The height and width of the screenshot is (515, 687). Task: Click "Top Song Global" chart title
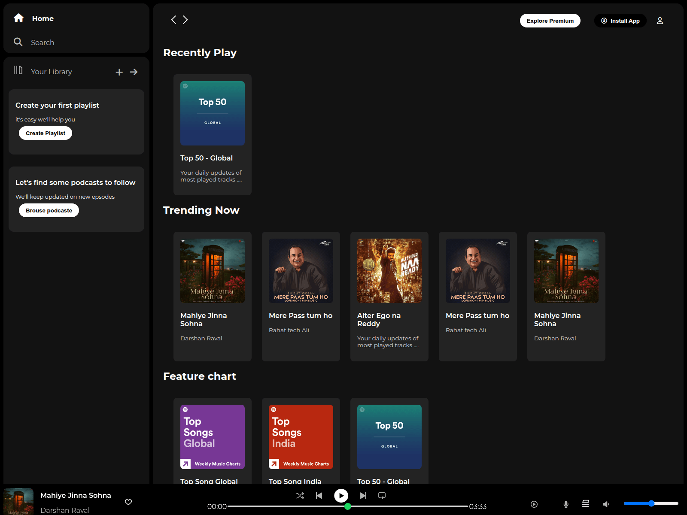pyautogui.click(x=209, y=481)
